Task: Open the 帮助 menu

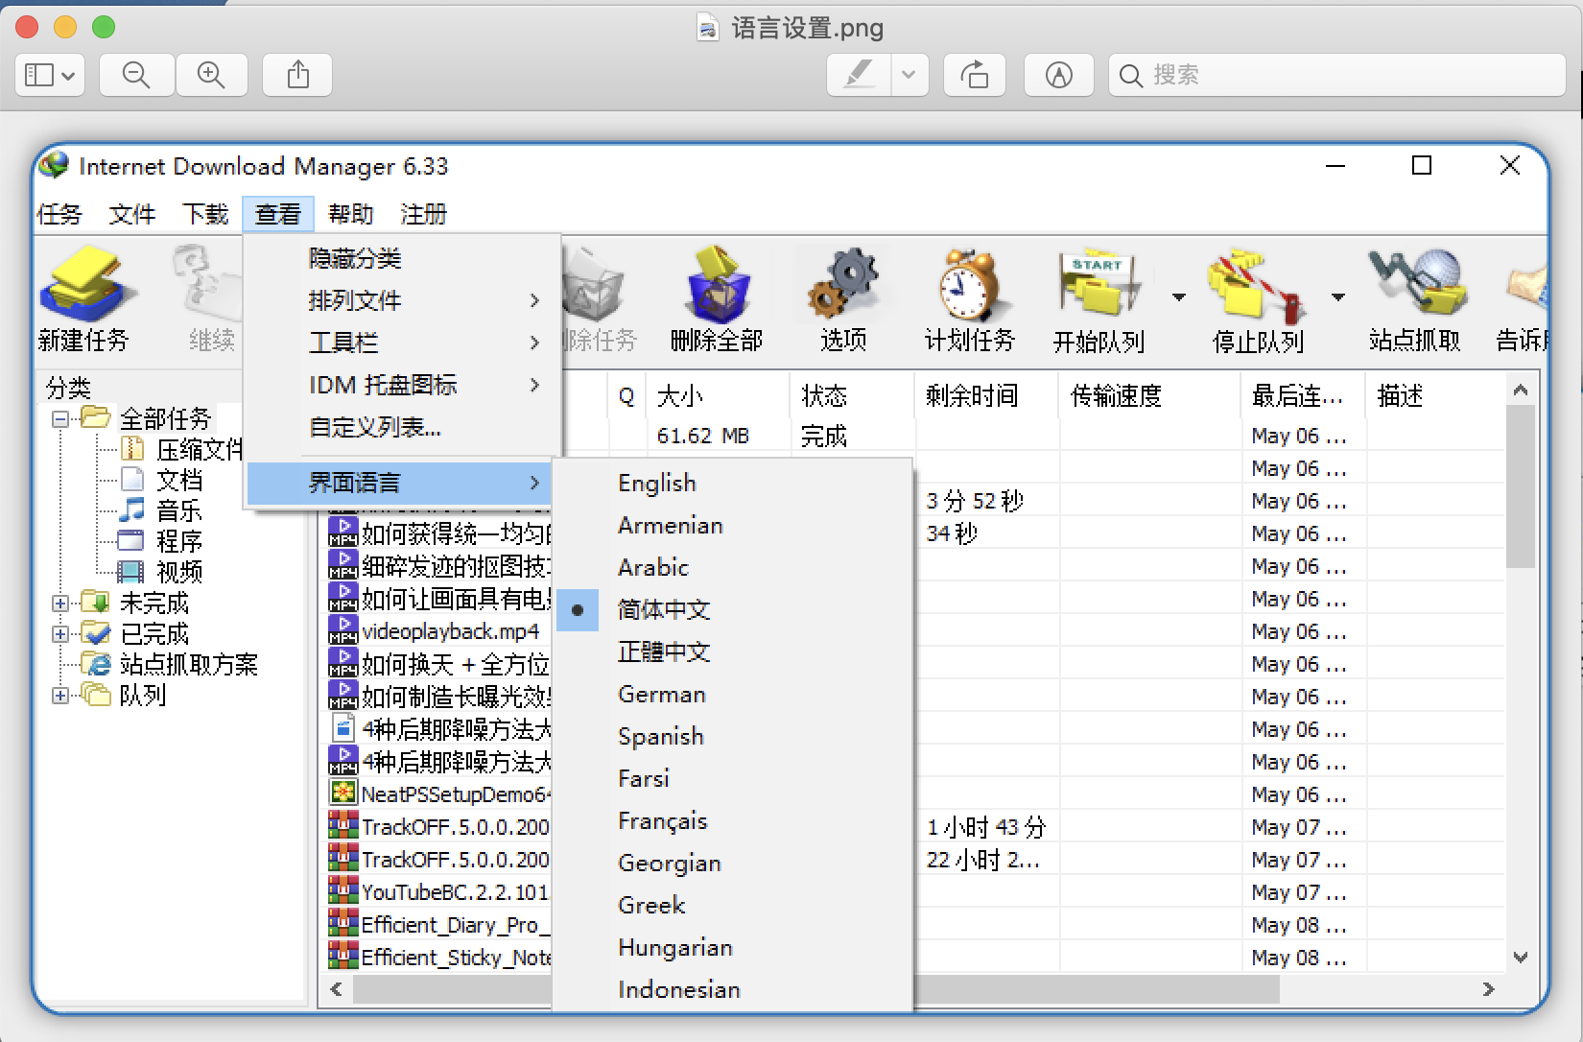Action: [351, 214]
